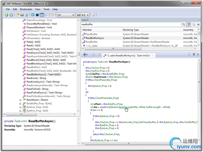Click ByteBuffer_Prop link in the code

coord(116,74)
